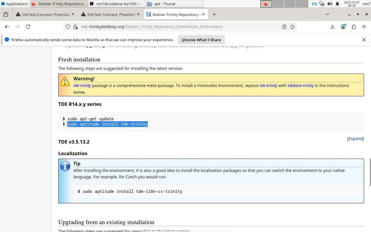Close the Debian Trinity Repository tab
371x232 pixels.
click(x=203, y=14)
